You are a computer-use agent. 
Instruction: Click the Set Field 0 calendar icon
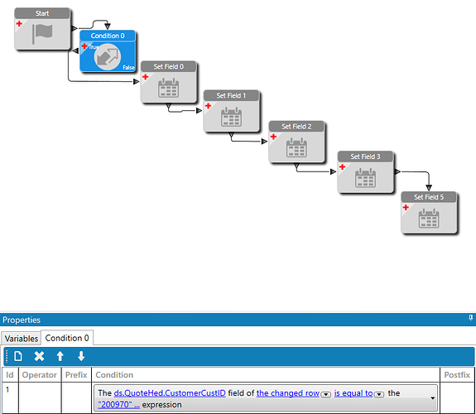pos(169,88)
